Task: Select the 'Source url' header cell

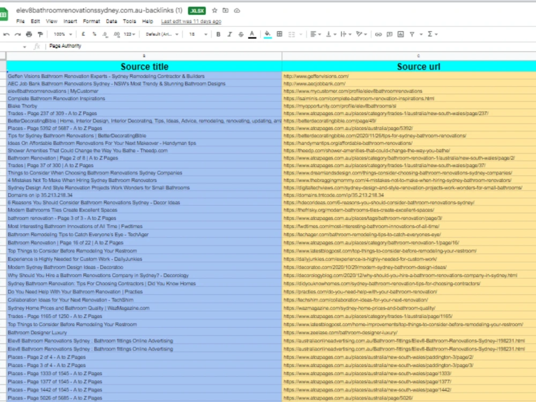Action: (x=409, y=66)
